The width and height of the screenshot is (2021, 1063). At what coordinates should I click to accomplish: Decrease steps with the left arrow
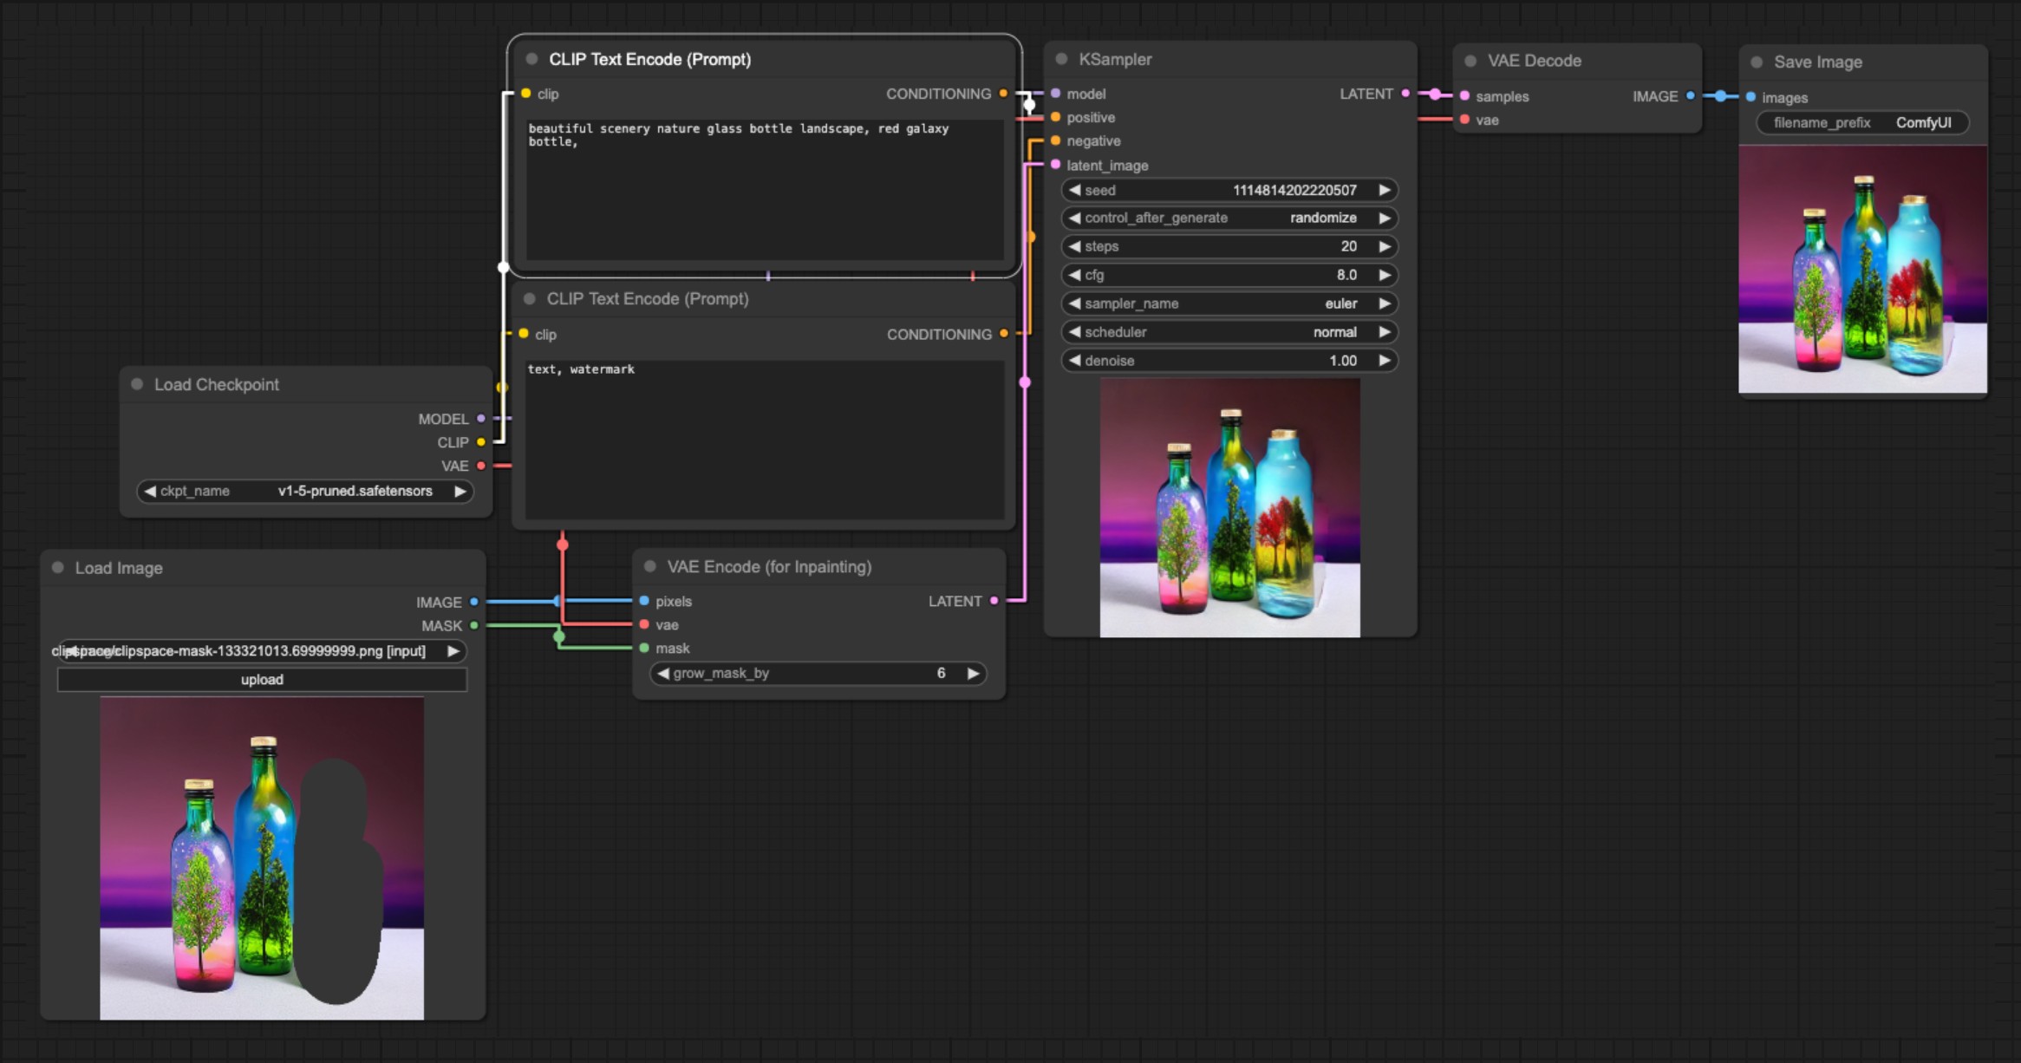point(1074,246)
